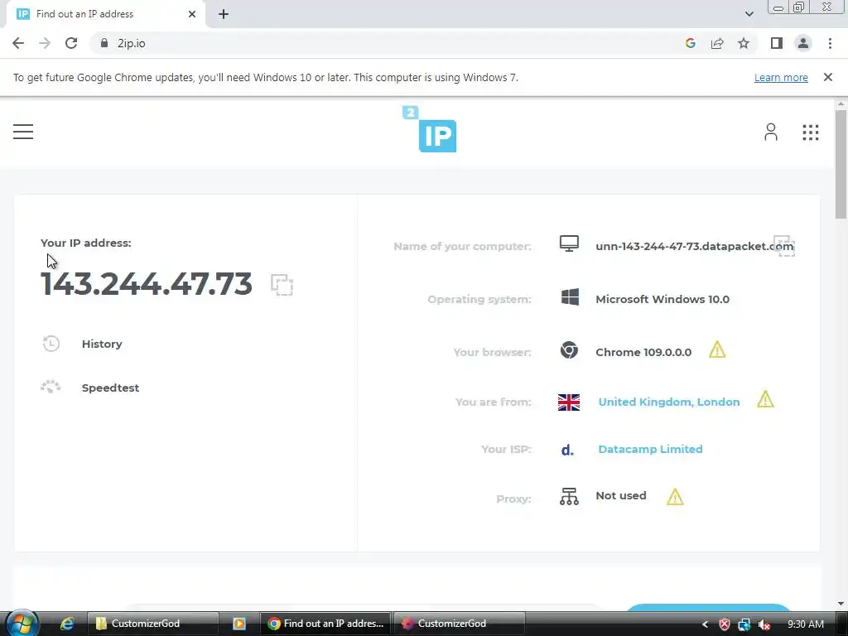This screenshot has height=636, width=848.
Task: Open the hamburger menu on 2ip page
Action: [23, 132]
